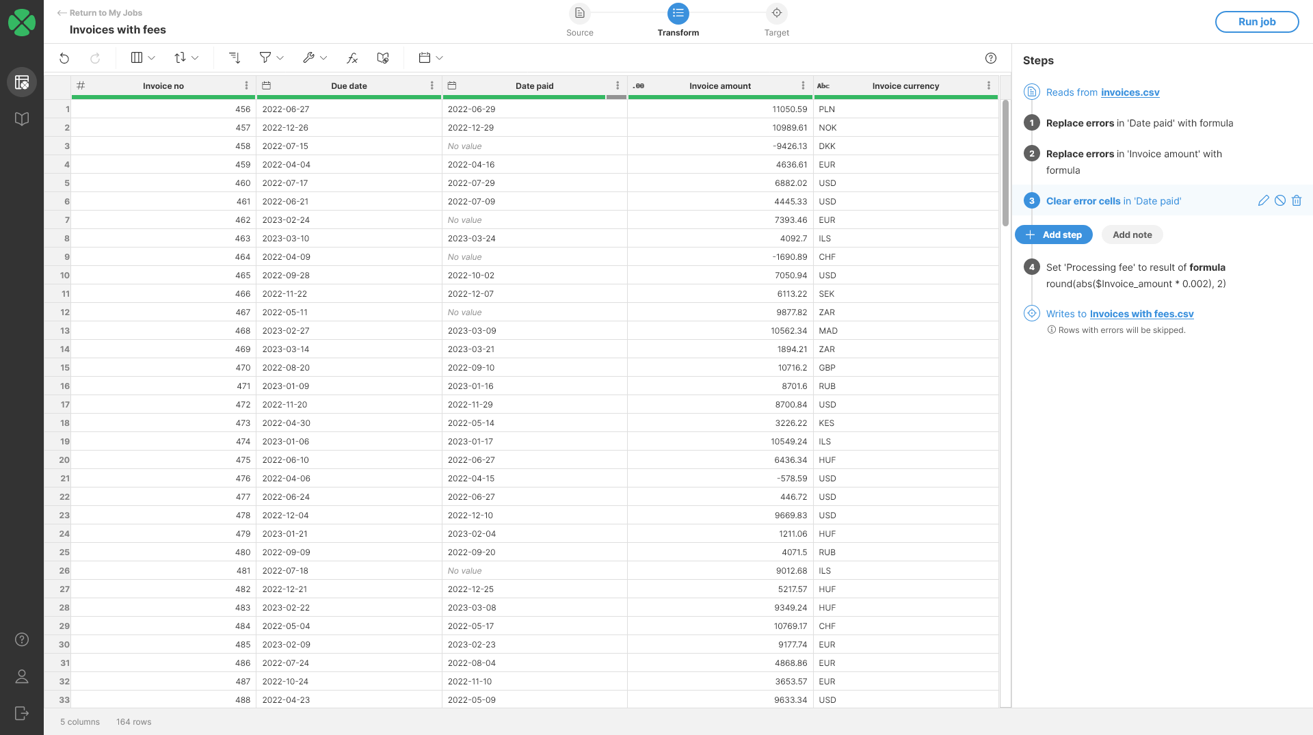Disable the 'Clear error cells' step
The image size is (1313, 735).
tap(1279, 200)
